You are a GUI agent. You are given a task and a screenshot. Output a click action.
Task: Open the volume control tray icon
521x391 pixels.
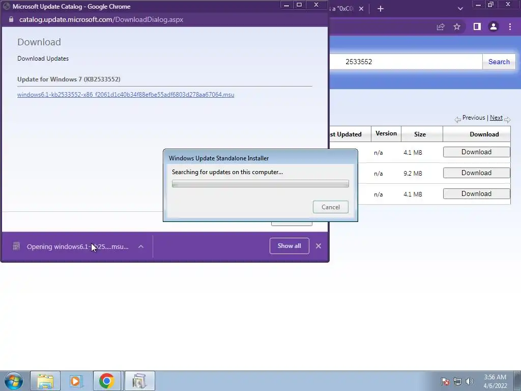[469, 381]
